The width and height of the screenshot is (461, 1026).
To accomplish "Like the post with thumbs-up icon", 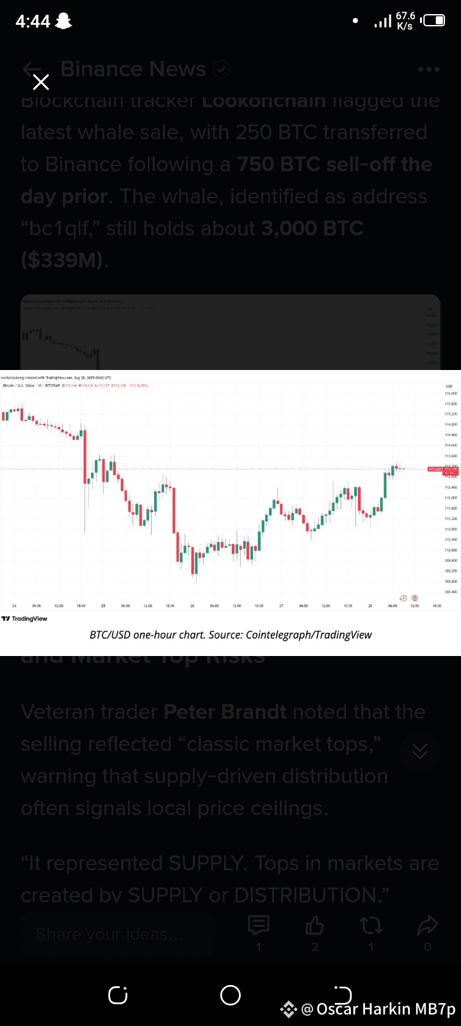I will pyautogui.click(x=314, y=925).
